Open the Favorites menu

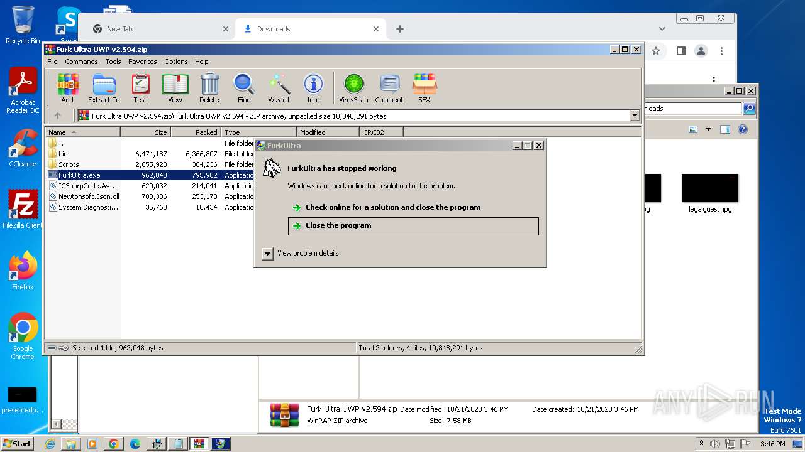click(143, 62)
